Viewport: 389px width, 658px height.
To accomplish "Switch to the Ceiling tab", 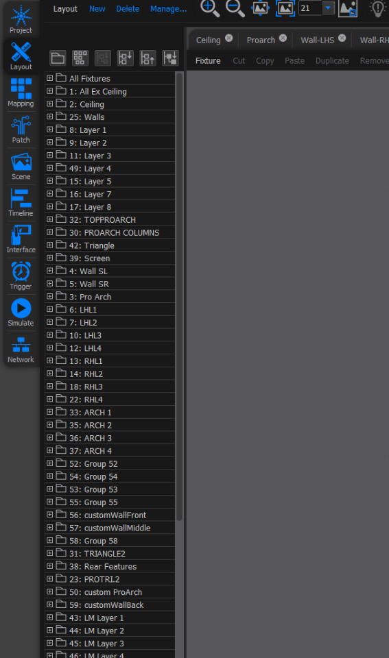I will (209, 40).
